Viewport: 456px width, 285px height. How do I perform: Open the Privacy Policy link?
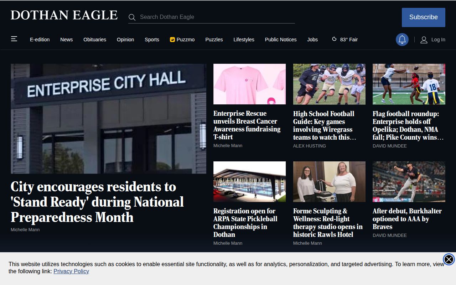(71, 271)
